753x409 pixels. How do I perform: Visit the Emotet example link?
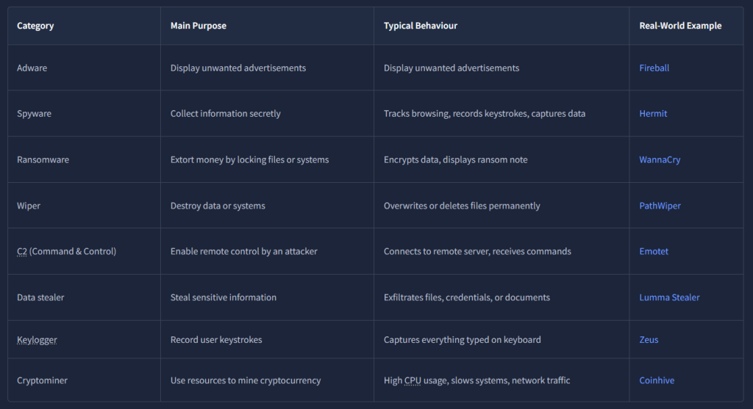(x=654, y=251)
